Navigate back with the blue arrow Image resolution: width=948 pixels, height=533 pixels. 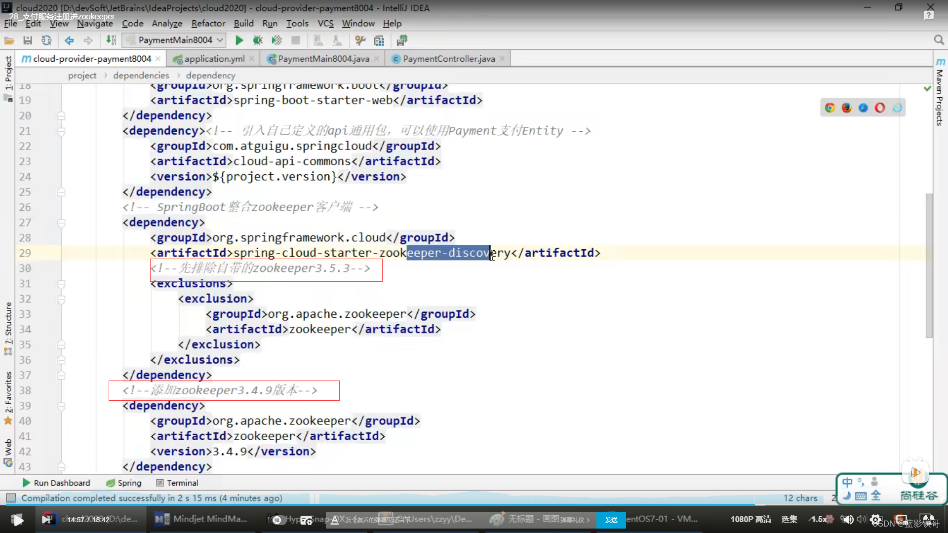[x=69, y=40]
